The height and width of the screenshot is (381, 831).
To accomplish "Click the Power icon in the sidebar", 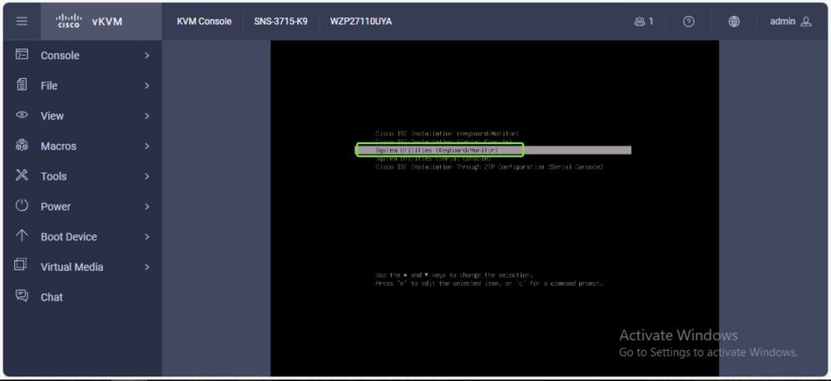I will tap(22, 205).
